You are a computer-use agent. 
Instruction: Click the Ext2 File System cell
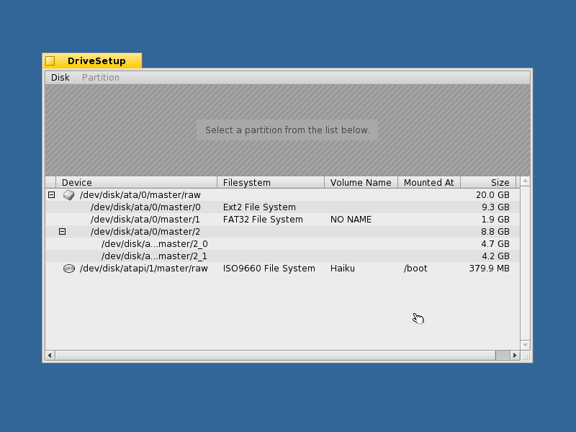point(259,207)
